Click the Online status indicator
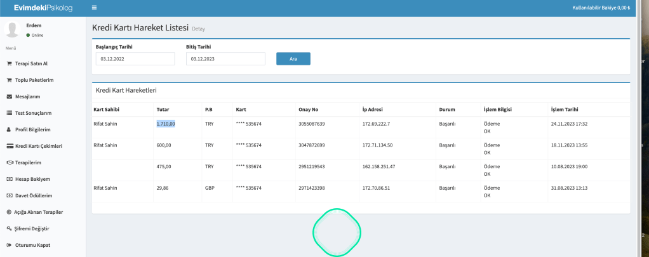 (x=35, y=35)
